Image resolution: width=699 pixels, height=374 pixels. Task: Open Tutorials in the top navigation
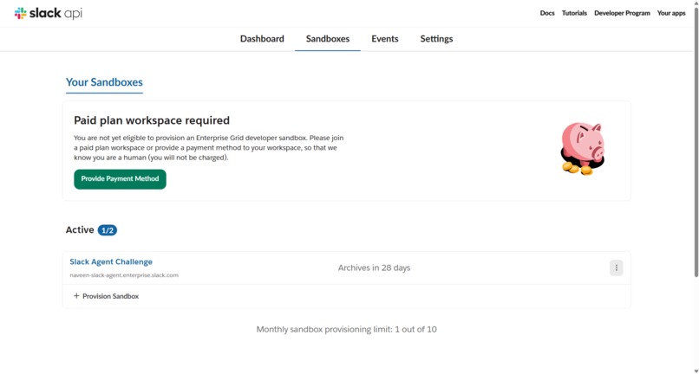[574, 13]
